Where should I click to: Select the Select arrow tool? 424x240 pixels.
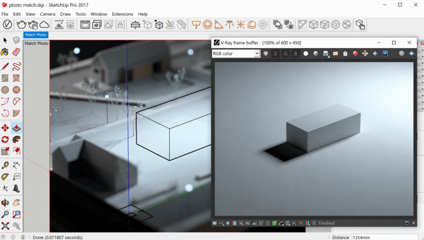5,40
